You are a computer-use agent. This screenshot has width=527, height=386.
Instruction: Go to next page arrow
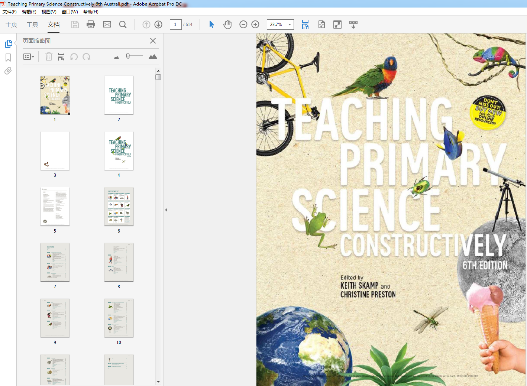point(158,25)
